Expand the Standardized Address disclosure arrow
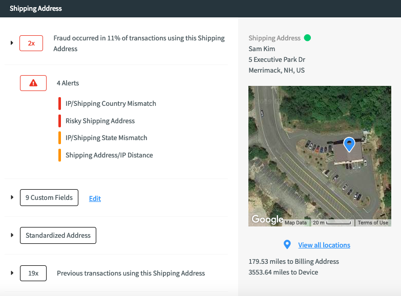 click(x=12, y=235)
